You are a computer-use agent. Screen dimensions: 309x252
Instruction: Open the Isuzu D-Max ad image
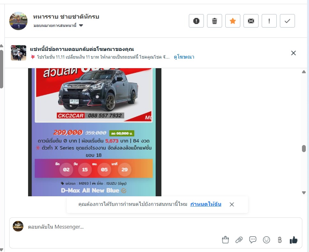click(95, 132)
